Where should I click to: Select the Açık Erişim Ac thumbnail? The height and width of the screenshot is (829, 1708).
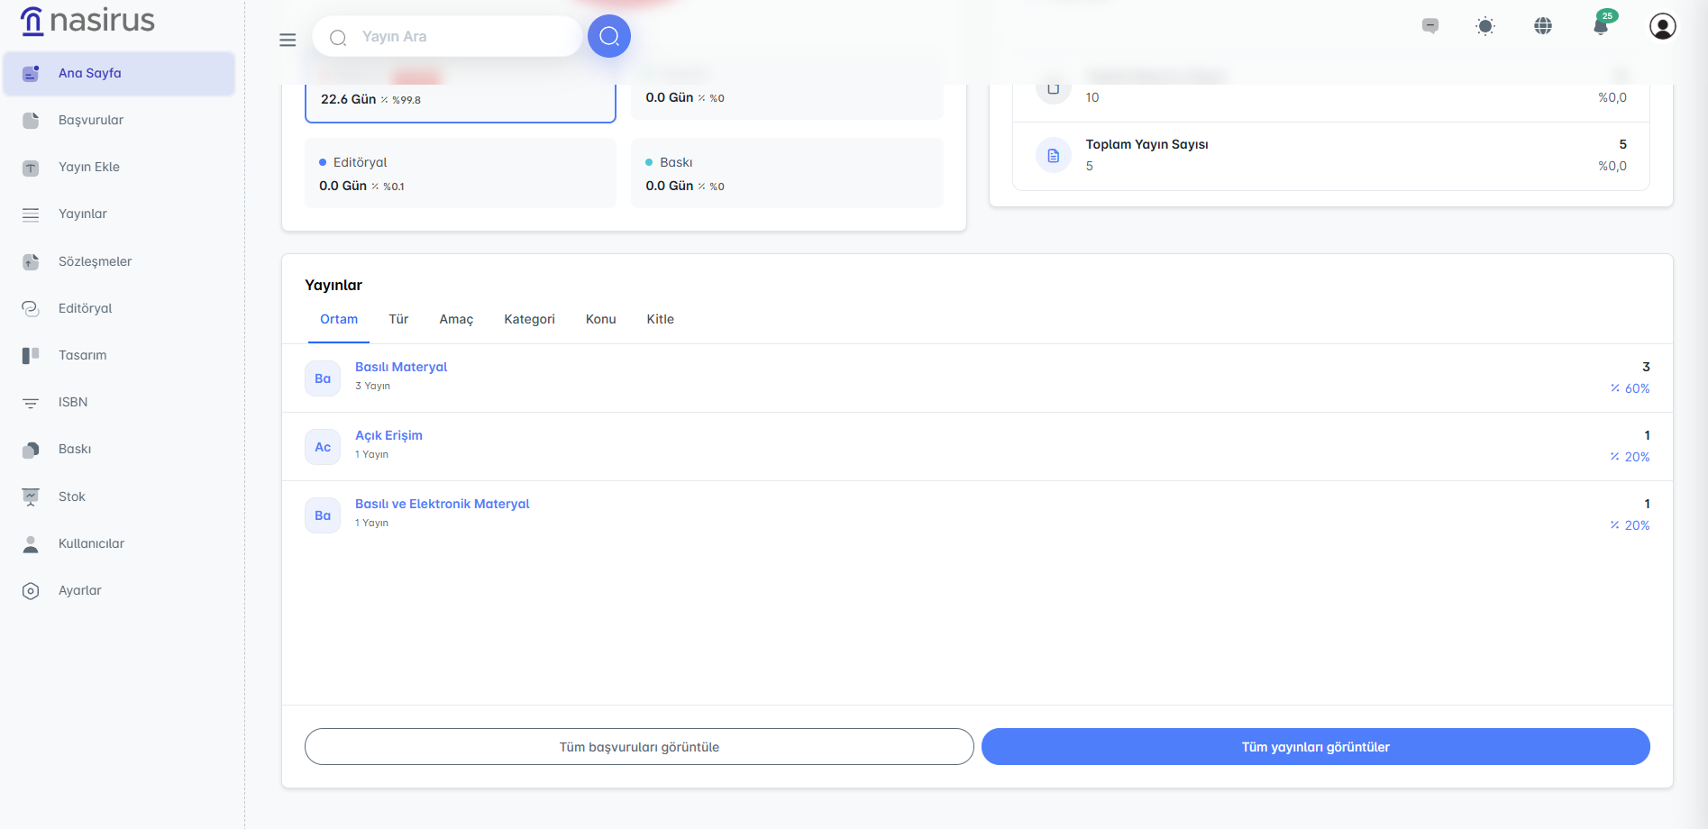(323, 447)
